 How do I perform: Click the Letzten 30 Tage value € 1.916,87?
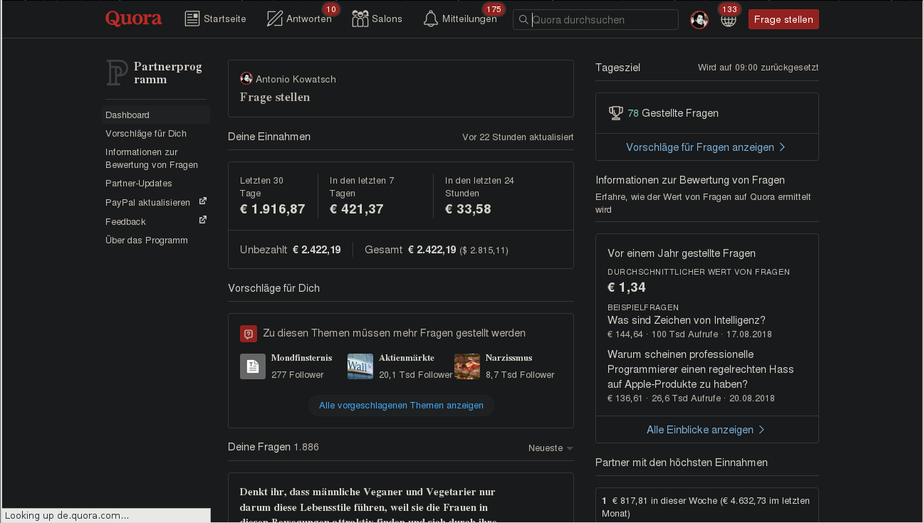[x=273, y=209]
